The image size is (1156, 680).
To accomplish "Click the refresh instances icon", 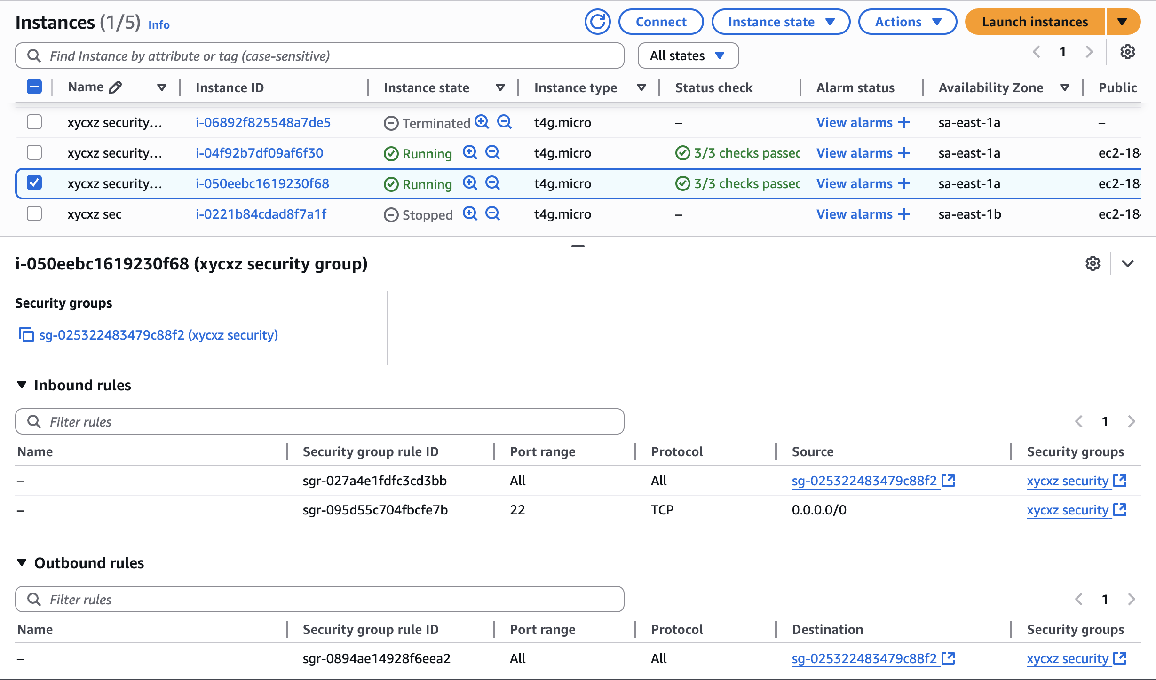I will [x=597, y=22].
